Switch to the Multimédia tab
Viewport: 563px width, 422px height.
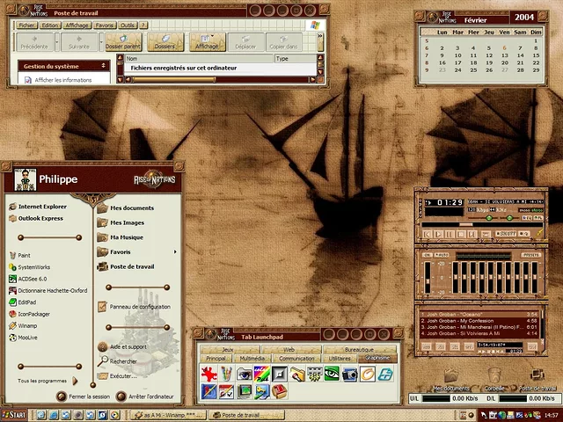pos(252,359)
